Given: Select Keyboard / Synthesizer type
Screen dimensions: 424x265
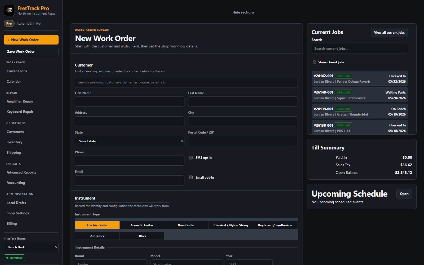Looking at the screenshot, I should 275,225.
